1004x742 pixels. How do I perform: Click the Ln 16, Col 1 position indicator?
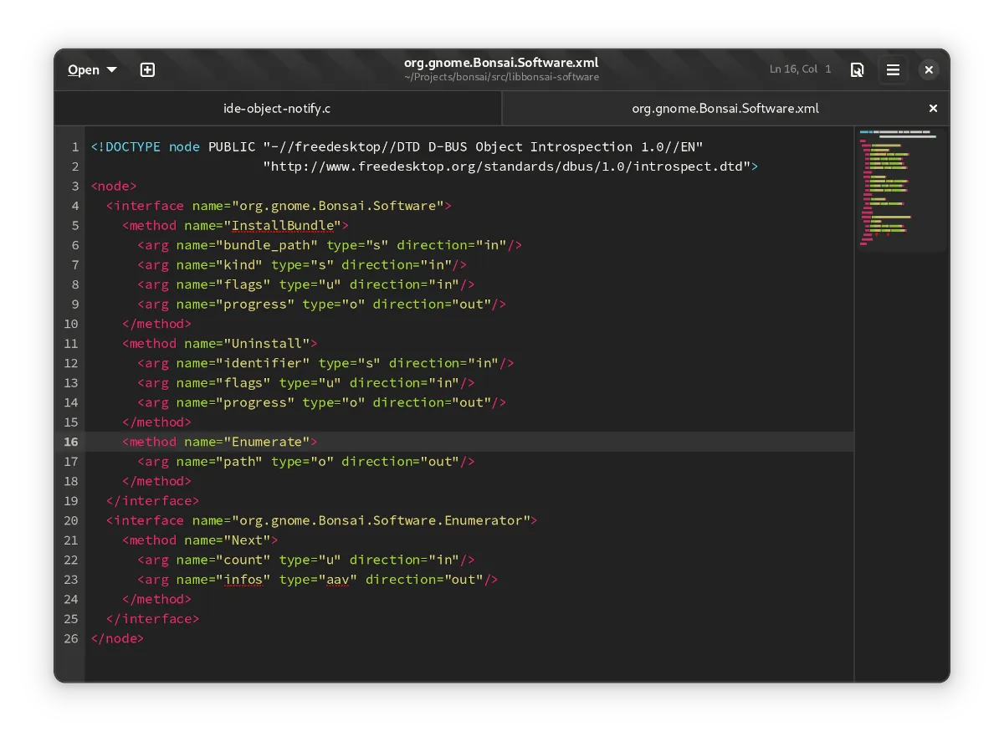pyautogui.click(x=800, y=69)
